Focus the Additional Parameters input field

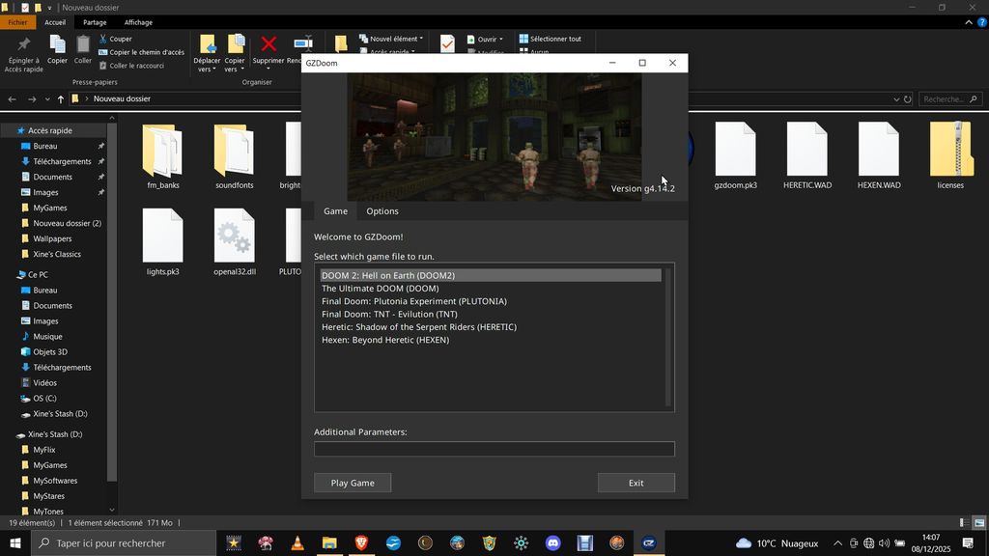(494, 449)
